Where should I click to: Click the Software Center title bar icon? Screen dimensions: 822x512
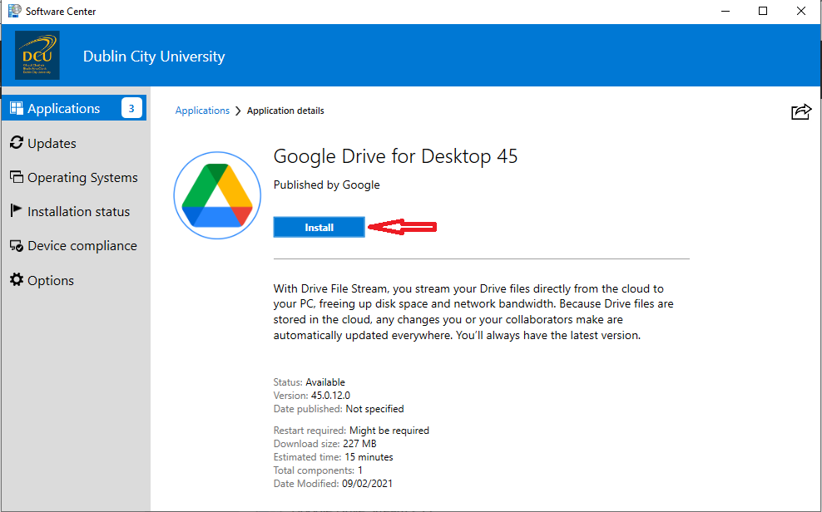15,11
